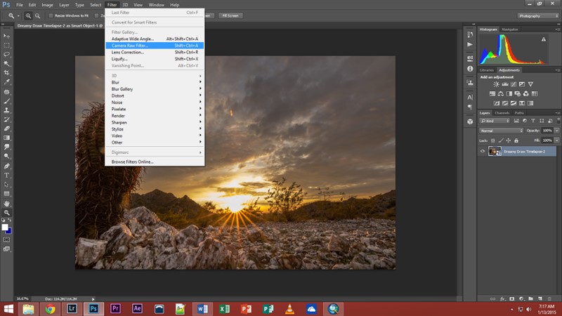Launch Lightroom from the taskbar
The height and width of the screenshot is (316, 562).
tap(72, 308)
